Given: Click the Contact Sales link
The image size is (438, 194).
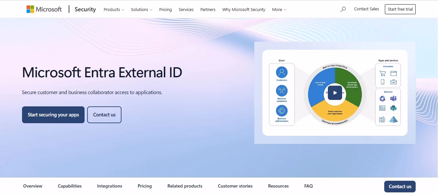Looking at the screenshot, I should [x=366, y=9].
